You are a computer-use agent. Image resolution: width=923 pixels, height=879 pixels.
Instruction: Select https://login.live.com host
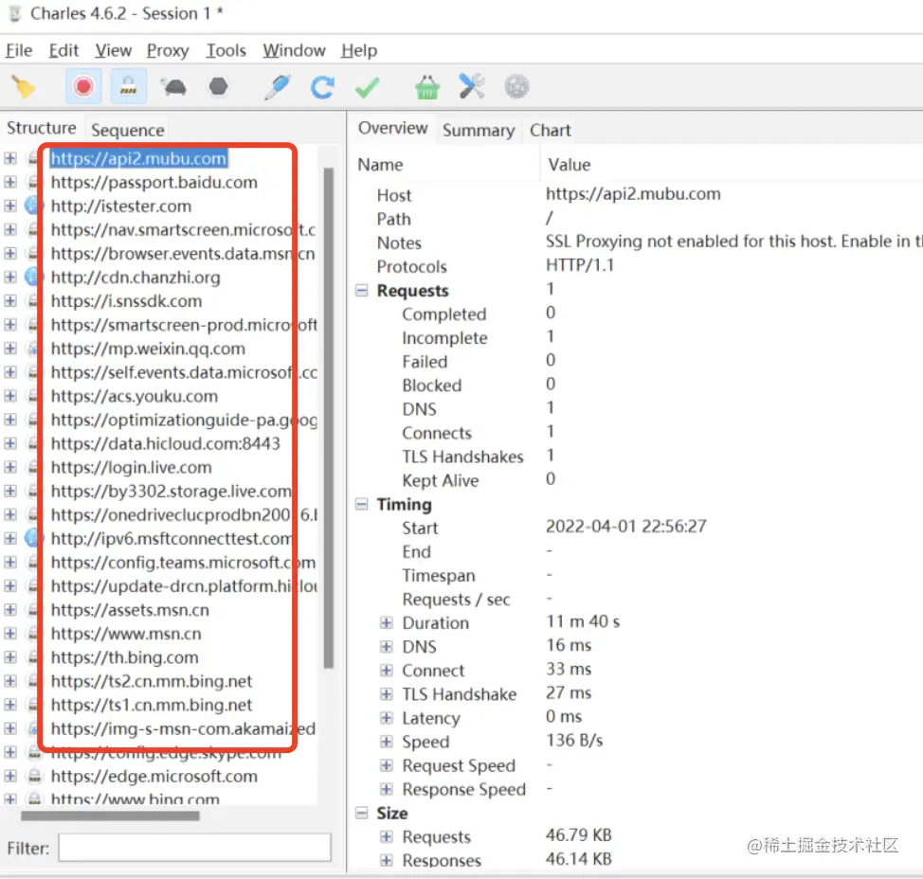coord(132,467)
